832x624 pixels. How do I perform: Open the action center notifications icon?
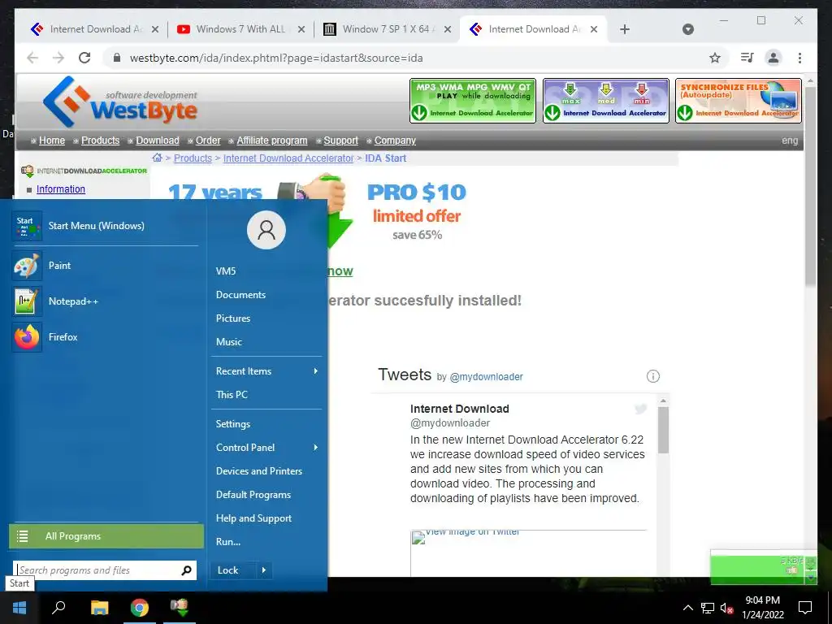point(805,607)
